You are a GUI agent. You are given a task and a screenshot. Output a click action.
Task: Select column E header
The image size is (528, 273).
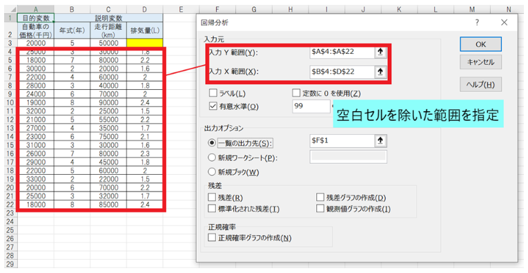pyautogui.click(x=181, y=10)
